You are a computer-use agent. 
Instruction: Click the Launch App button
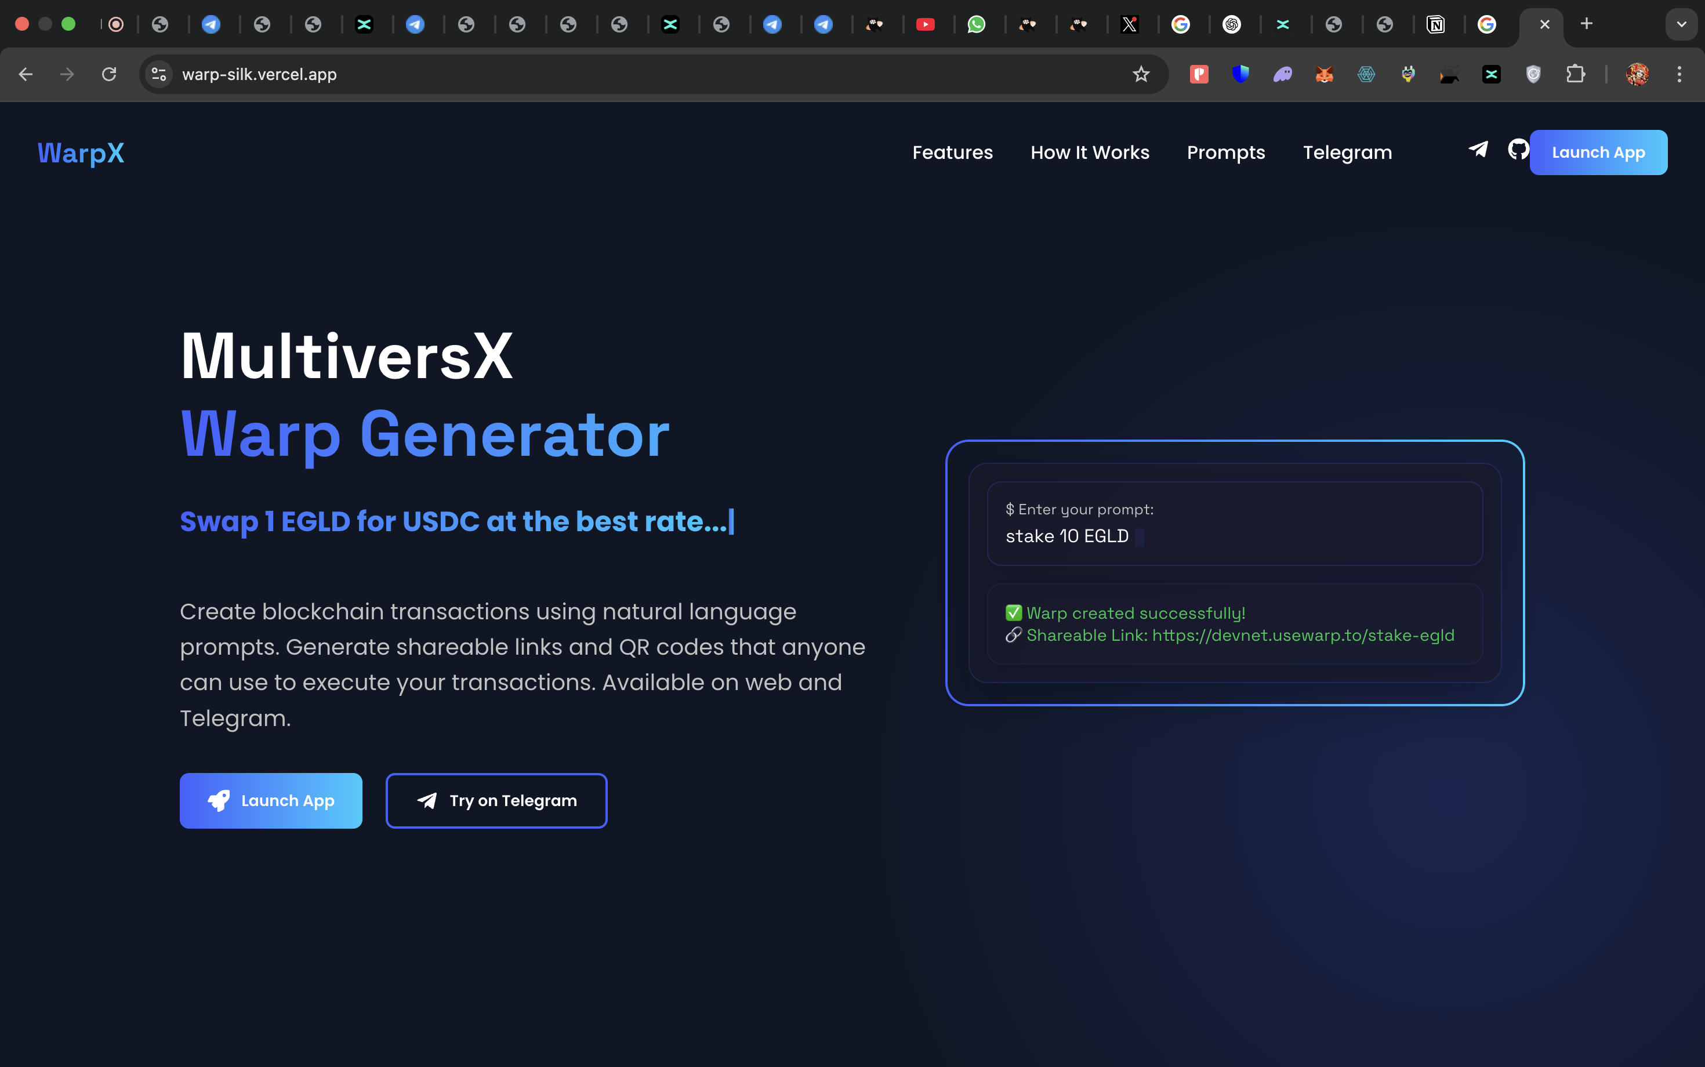(x=1597, y=152)
